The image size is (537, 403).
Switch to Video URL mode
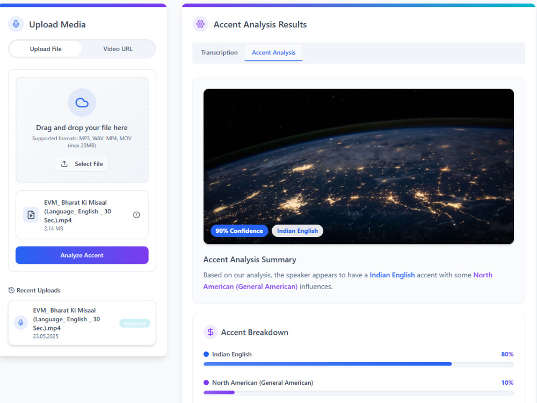(118, 49)
